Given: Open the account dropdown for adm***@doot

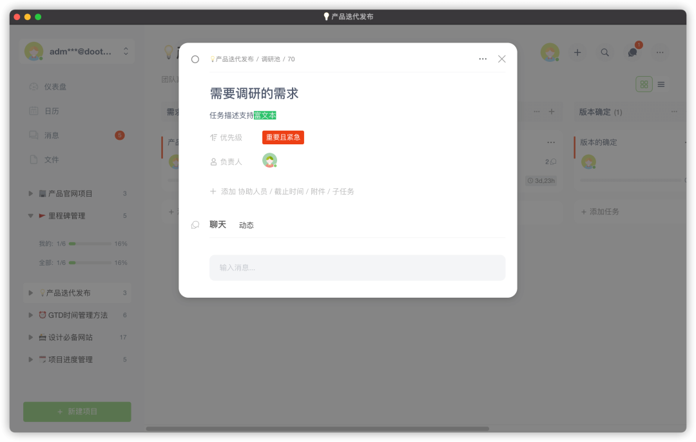Looking at the screenshot, I should click(77, 50).
